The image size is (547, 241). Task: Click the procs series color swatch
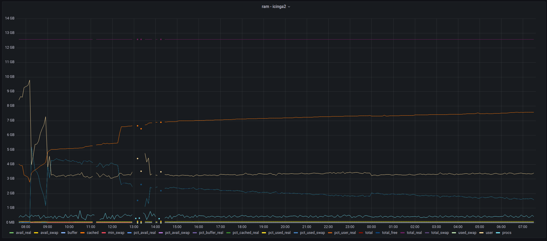pyautogui.click(x=498, y=233)
